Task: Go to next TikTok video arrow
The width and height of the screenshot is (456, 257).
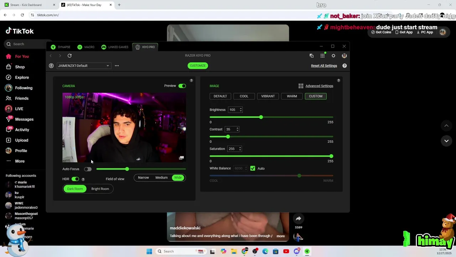Action: [446, 141]
